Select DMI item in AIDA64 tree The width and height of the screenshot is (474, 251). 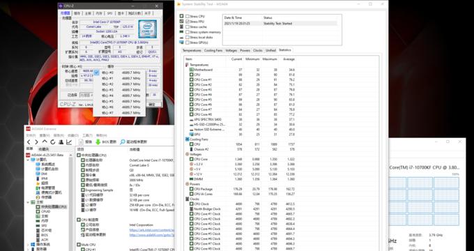[x=44, y=174]
